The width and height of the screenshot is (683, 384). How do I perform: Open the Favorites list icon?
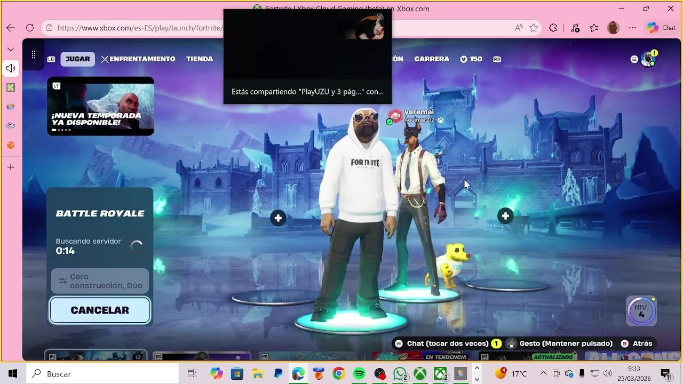594,28
